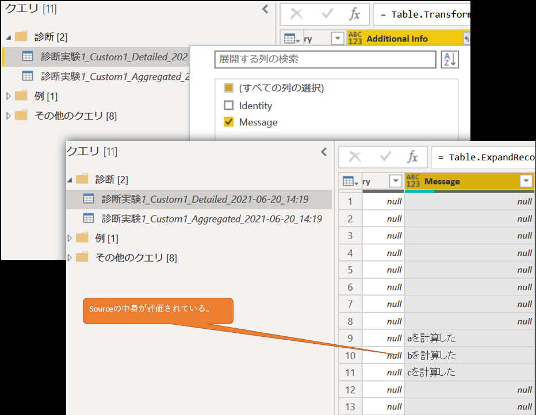This screenshot has height=415, width=536.
Task: Click the table menu icon in the lower grid
Action: pyautogui.click(x=350, y=182)
